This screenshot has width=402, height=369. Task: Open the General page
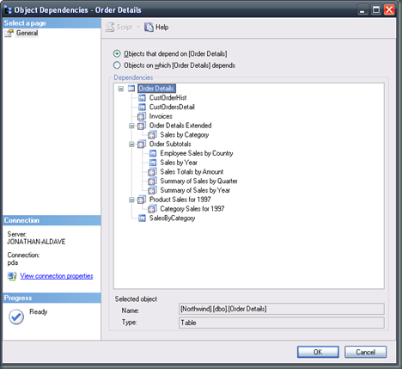point(27,33)
